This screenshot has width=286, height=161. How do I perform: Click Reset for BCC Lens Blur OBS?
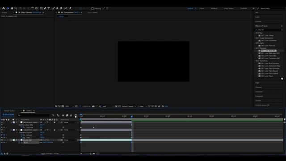[42, 125]
